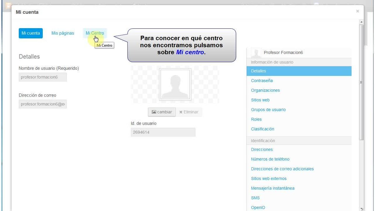Click the profile avatar placeholder image
The height and width of the screenshot is (211, 375).
pyautogui.click(x=175, y=84)
